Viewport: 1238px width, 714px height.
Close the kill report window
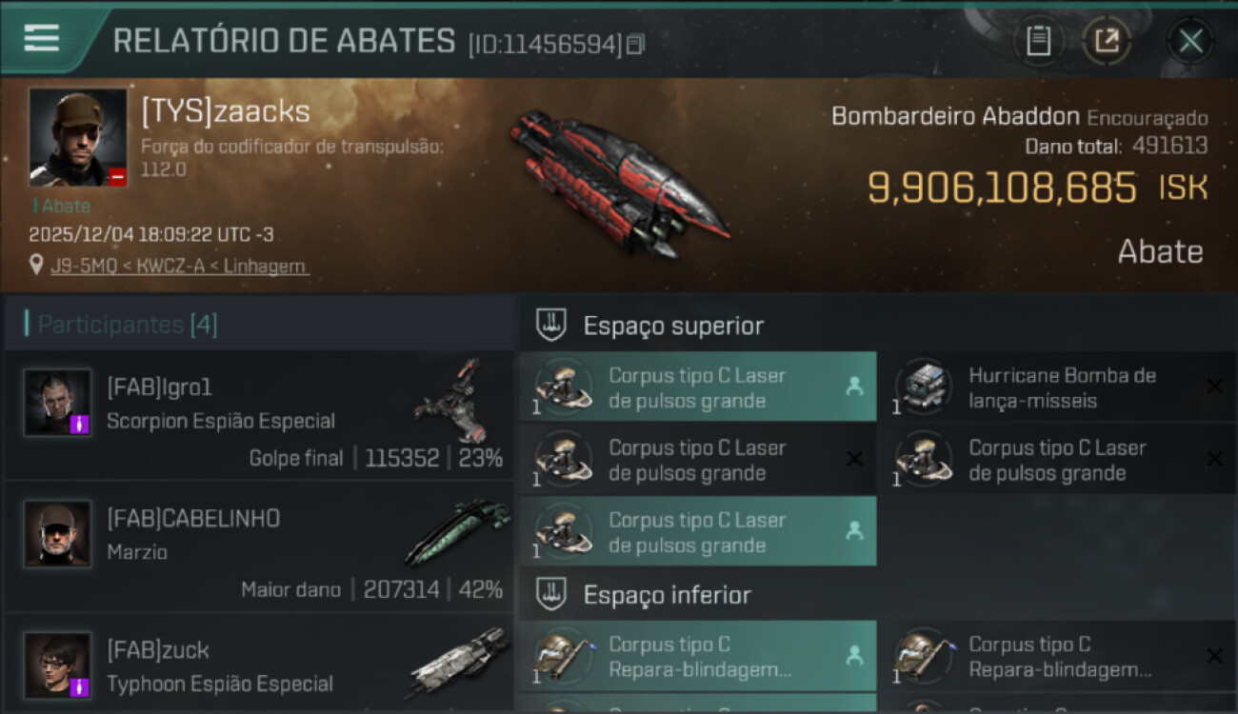click(x=1190, y=41)
